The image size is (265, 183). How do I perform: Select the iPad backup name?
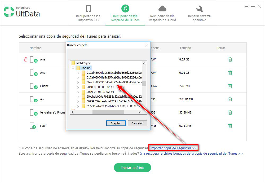43,126
